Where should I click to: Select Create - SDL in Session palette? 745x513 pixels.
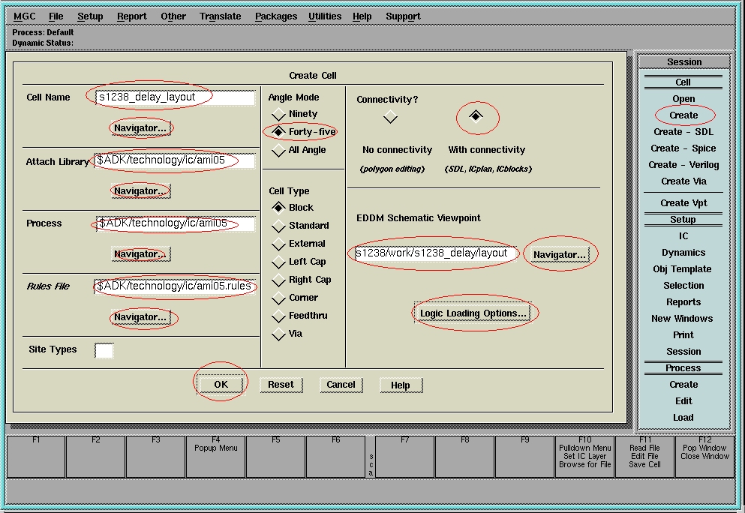(x=683, y=132)
